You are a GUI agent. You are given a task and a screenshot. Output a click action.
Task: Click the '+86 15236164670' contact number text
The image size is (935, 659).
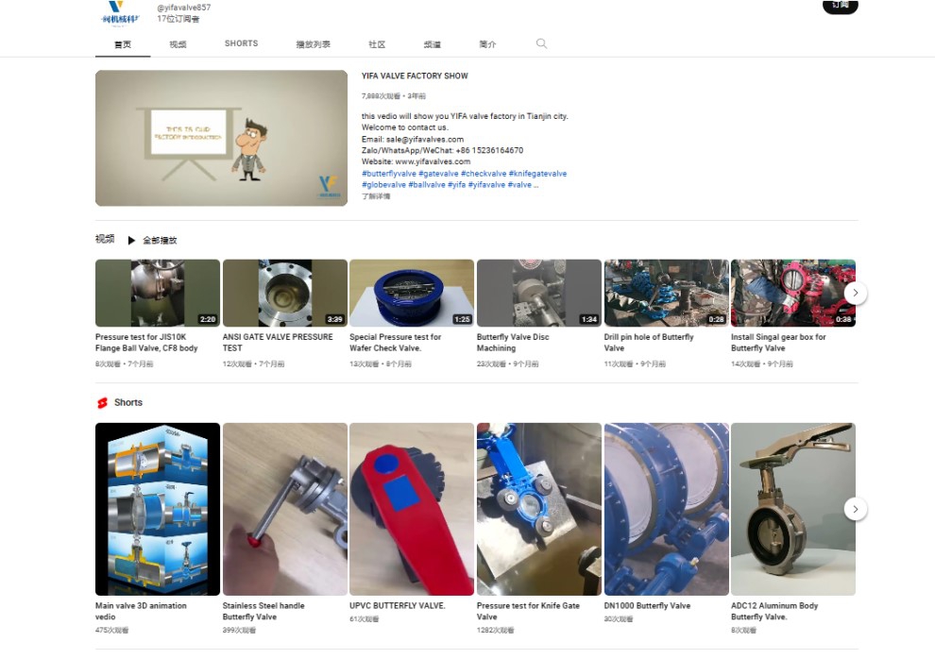(x=489, y=150)
